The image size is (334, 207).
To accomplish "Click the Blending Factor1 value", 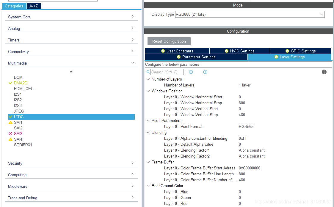I will tap(252, 150).
